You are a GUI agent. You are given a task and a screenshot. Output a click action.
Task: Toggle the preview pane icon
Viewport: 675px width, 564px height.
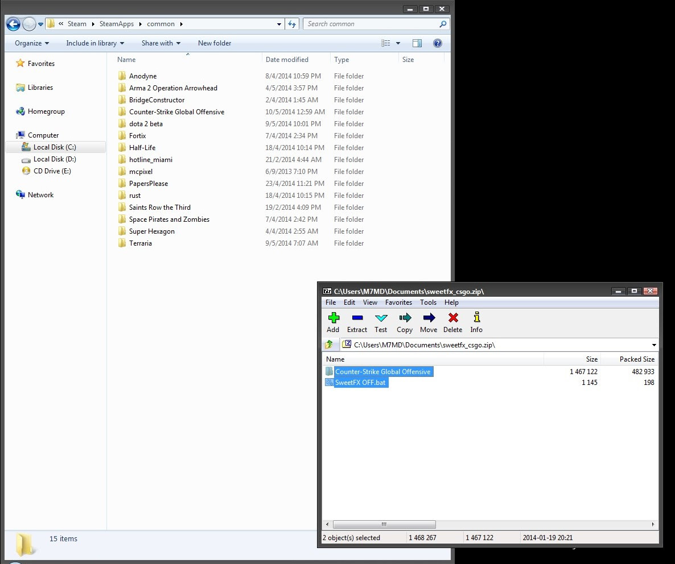click(417, 43)
